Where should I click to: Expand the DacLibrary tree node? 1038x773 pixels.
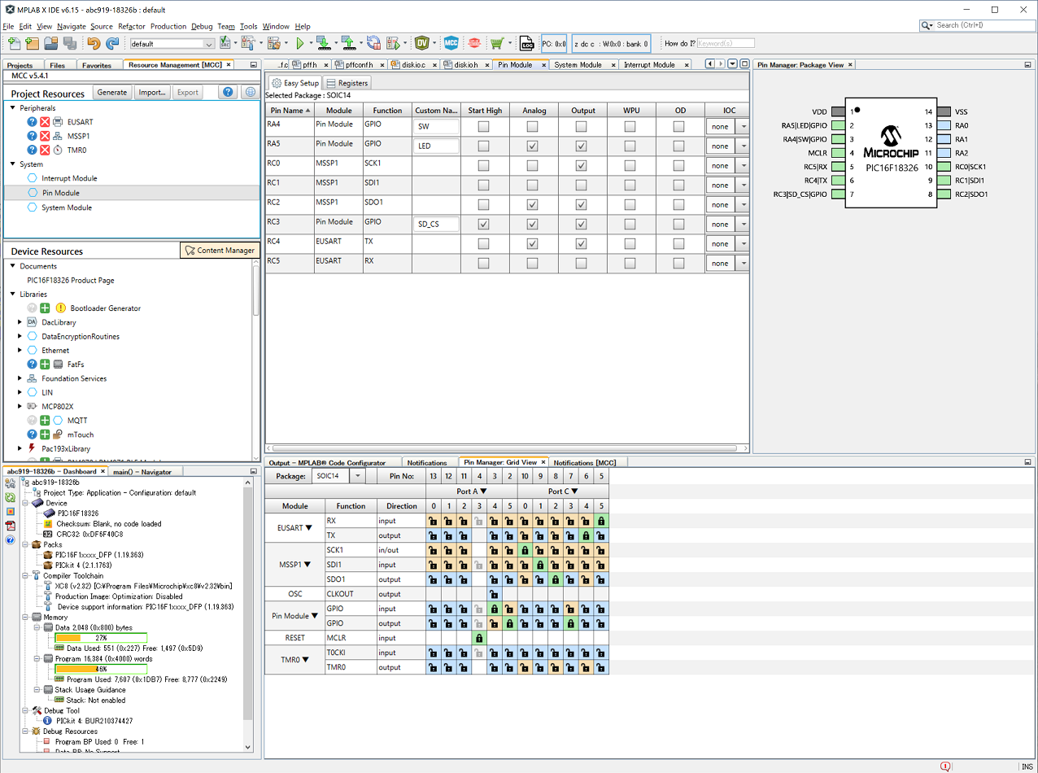tap(20, 322)
